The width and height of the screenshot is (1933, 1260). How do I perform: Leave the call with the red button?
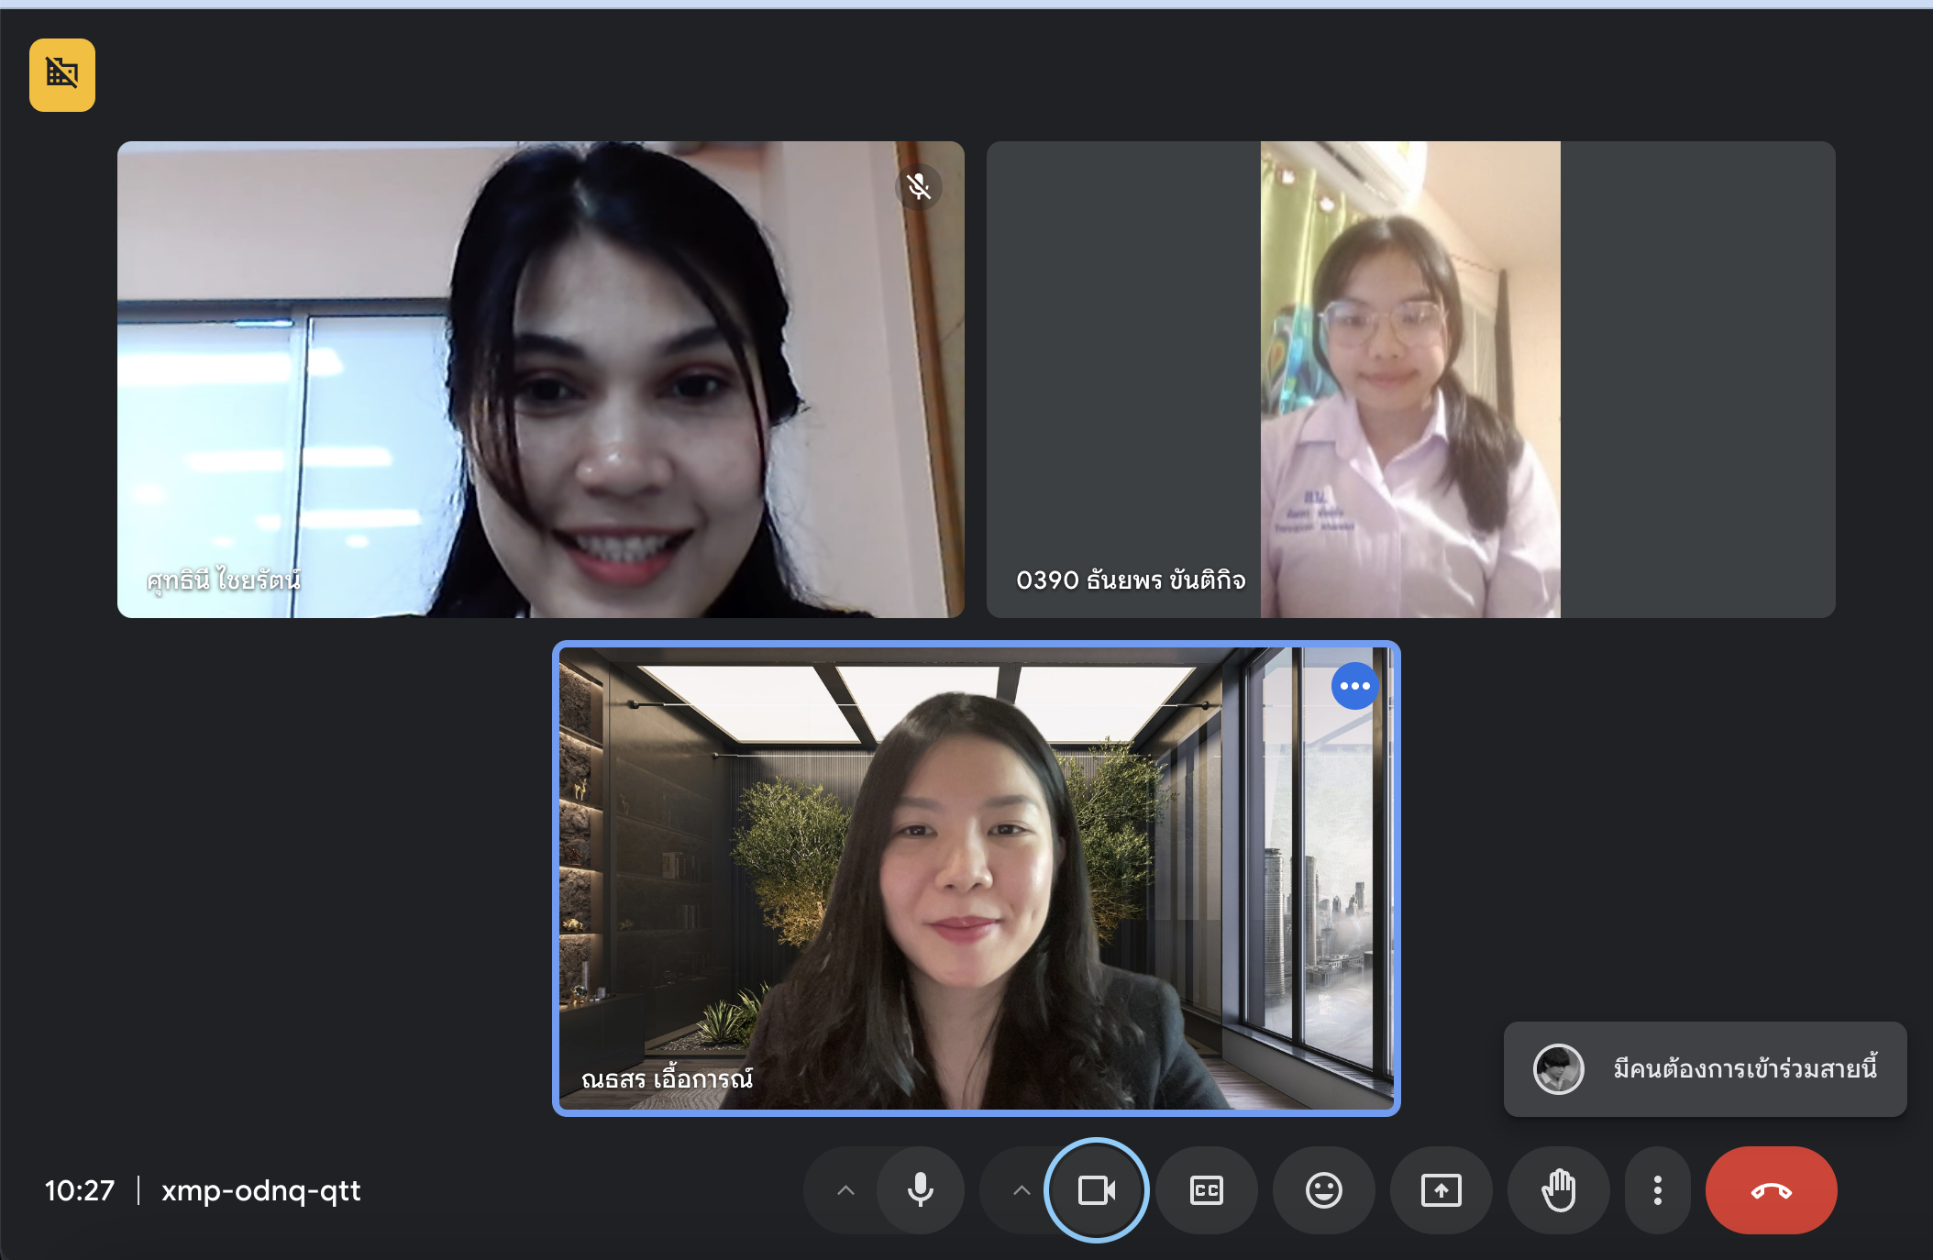(x=1771, y=1190)
